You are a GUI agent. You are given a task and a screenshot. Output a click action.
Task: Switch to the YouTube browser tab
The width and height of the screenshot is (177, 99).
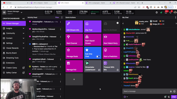click(15, 3)
